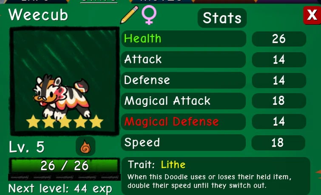Screen dimensions: 321x195
Task: Click the Health value 26 box
Action: tap(279, 39)
